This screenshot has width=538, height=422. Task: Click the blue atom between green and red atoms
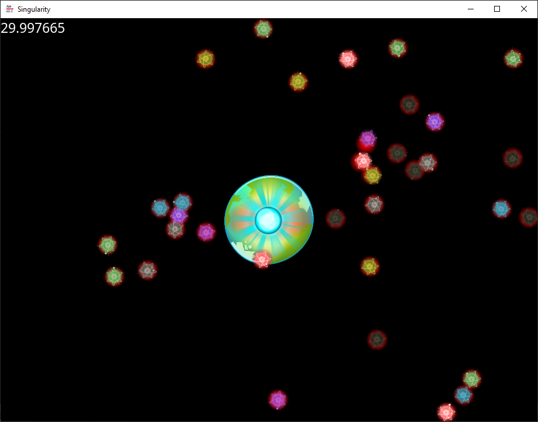[x=463, y=395]
